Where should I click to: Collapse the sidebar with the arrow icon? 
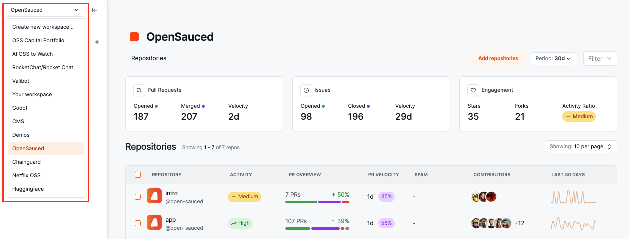95,10
